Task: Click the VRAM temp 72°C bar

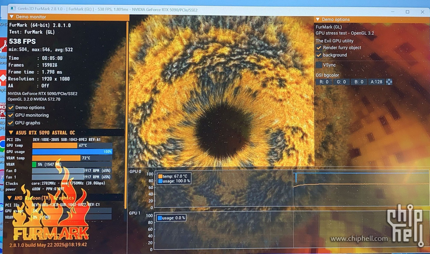Action: click(x=72, y=158)
